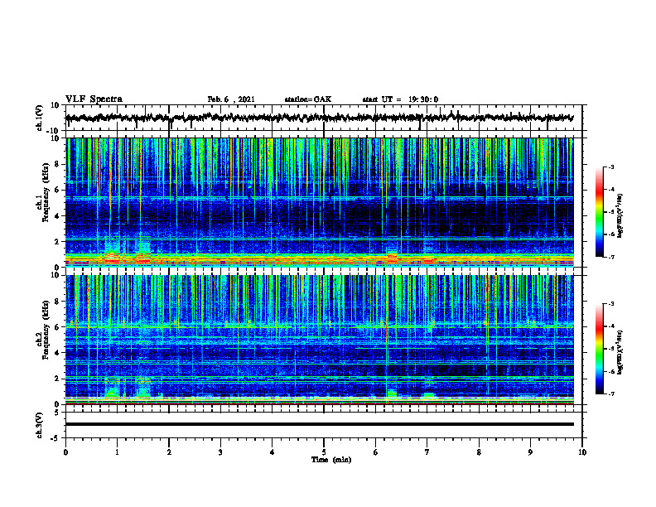Screen dimensions: 656x507
Task: Click the ch.1 spectrogram color scale bar
Action: click(600, 212)
